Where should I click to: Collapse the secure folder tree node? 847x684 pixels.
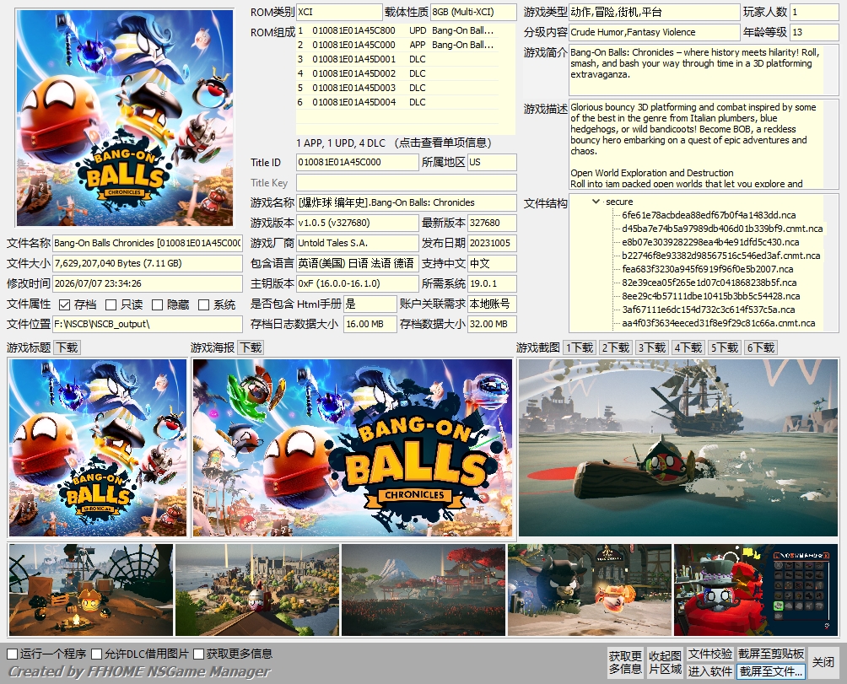(596, 202)
